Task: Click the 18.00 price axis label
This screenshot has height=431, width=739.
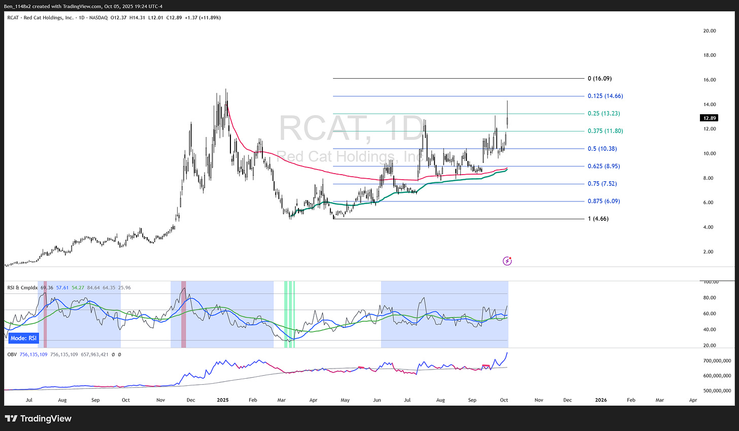Action: tap(709, 55)
